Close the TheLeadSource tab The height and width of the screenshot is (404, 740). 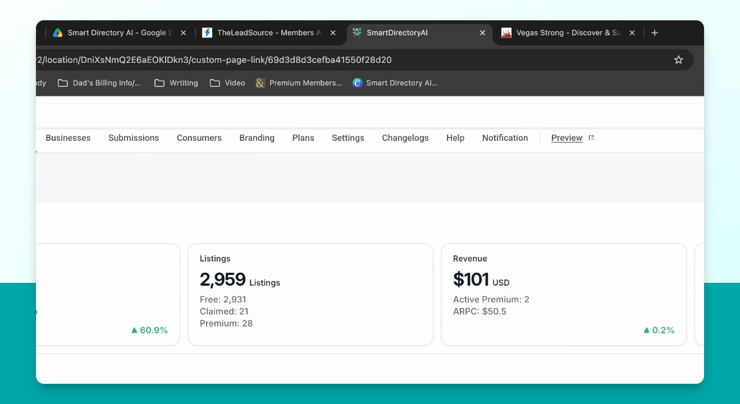pyautogui.click(x=333, y=33)
